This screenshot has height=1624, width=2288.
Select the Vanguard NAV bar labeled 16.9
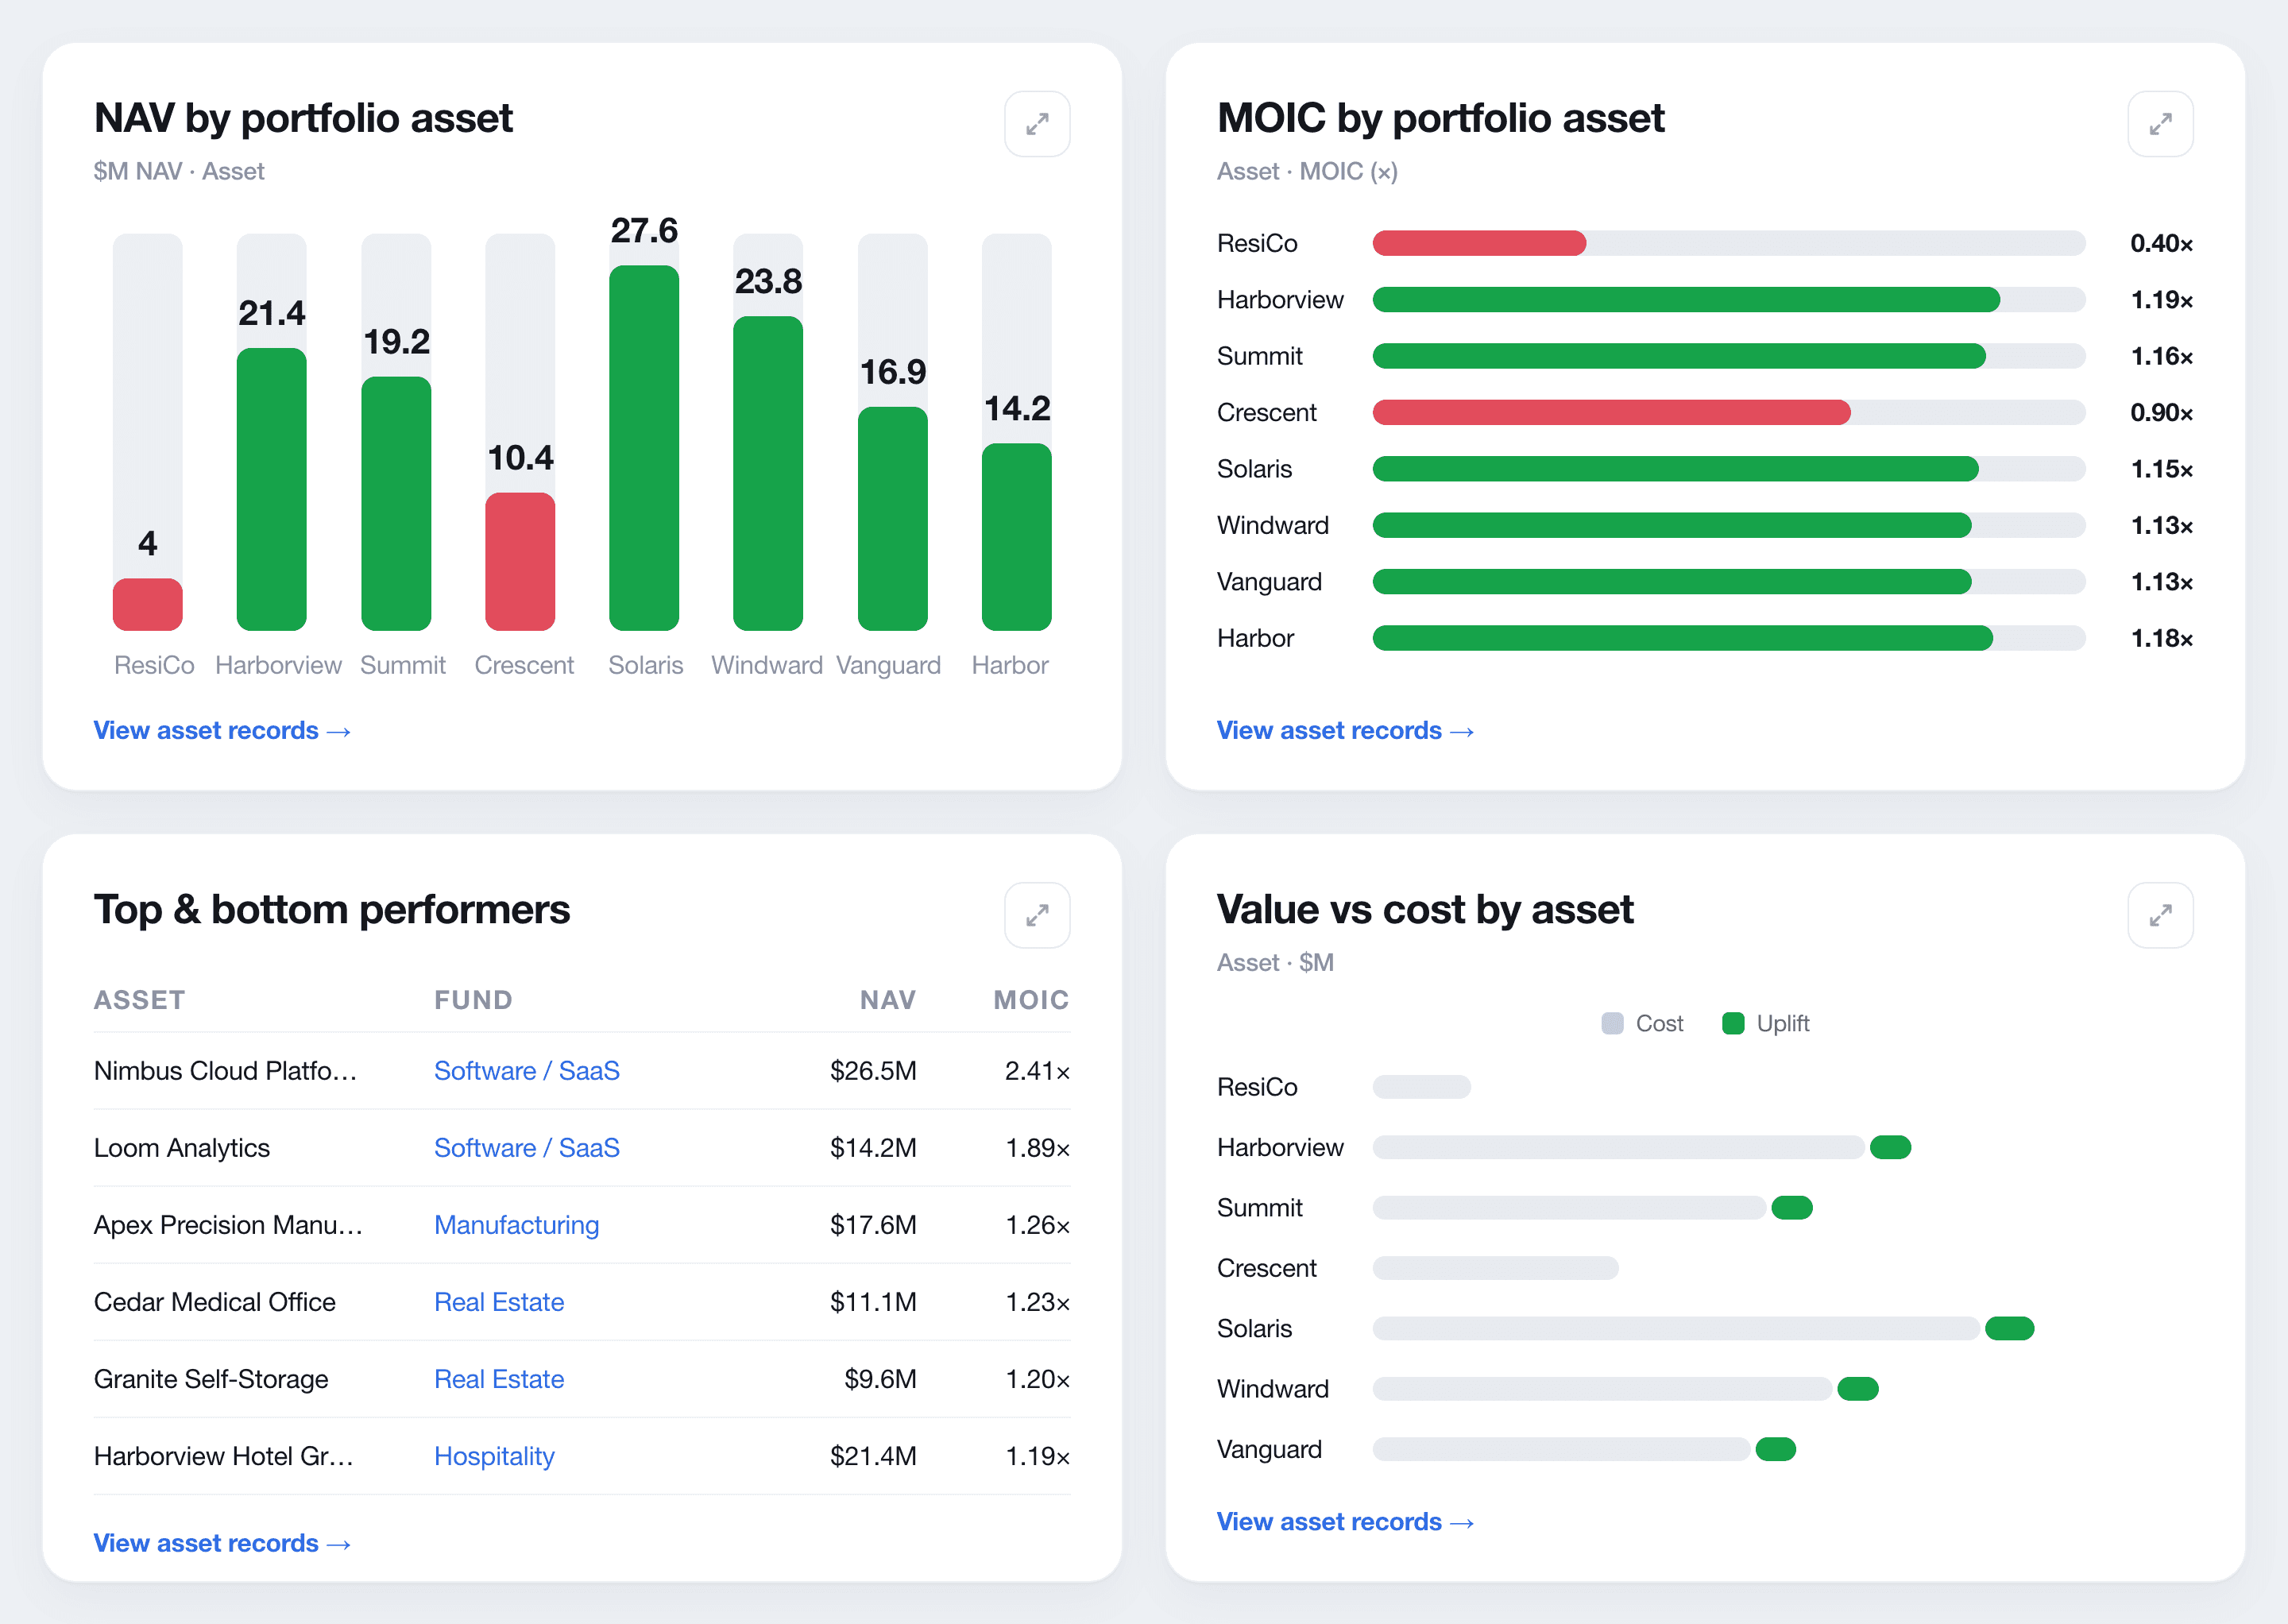tap(893, 519)
